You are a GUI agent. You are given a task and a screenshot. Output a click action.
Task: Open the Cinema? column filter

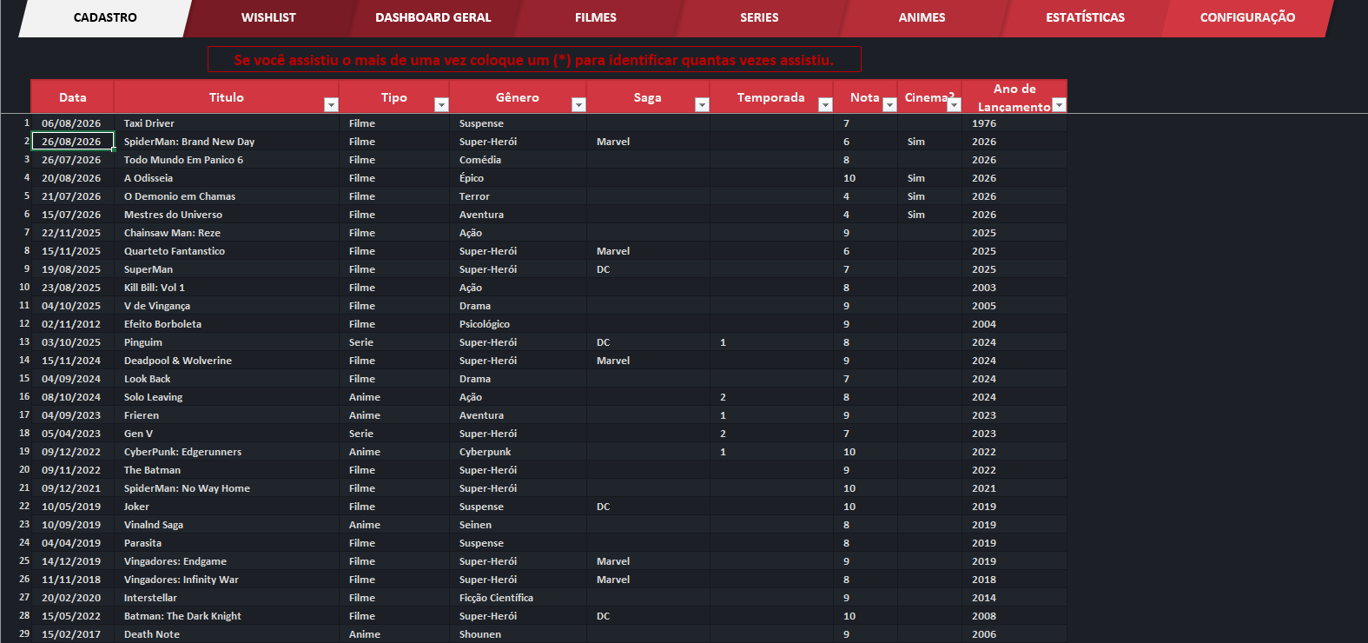click(954, 105)
